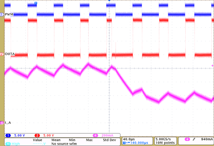The height and width of the screenshot is (146, 214).
Task: Click the 200mA channel 4 scale
Action: tap(107, 135)
